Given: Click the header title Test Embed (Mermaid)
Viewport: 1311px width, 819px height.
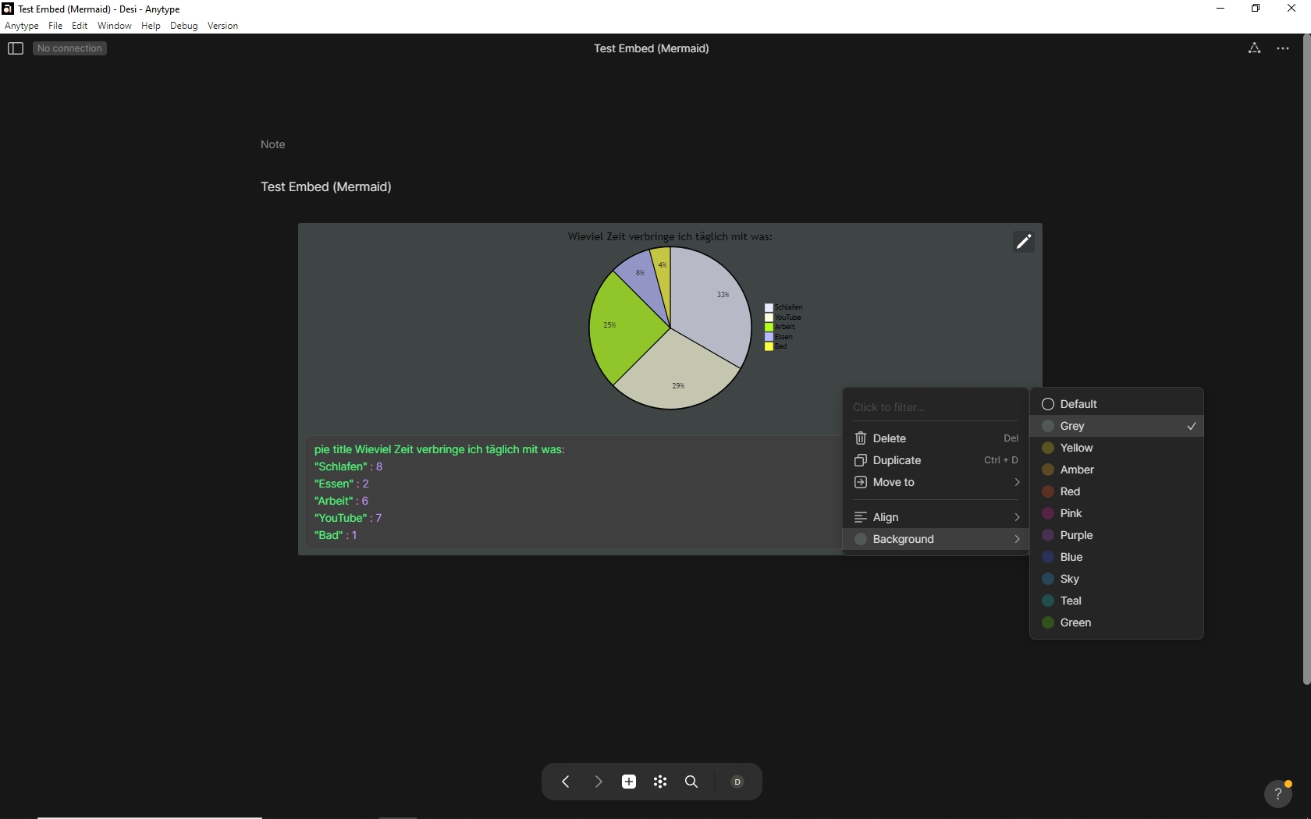Looking at the screenshot, I should tap(651, 48).
